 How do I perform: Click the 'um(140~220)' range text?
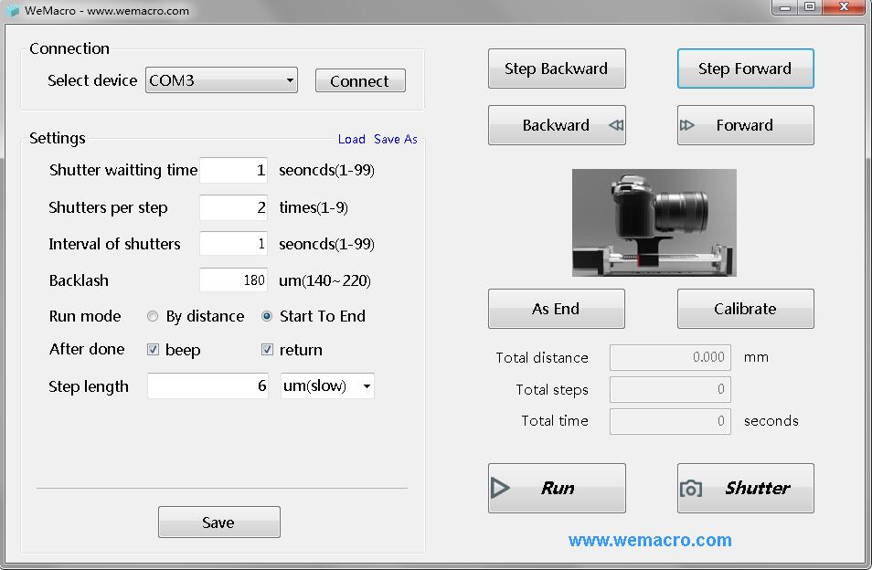pos(324,280)
